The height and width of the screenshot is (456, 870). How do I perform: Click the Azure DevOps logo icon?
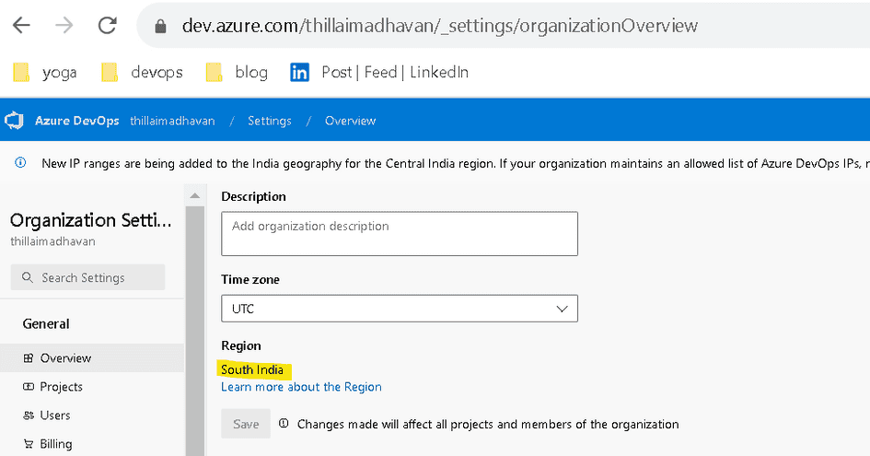click(x=14, y=121)
